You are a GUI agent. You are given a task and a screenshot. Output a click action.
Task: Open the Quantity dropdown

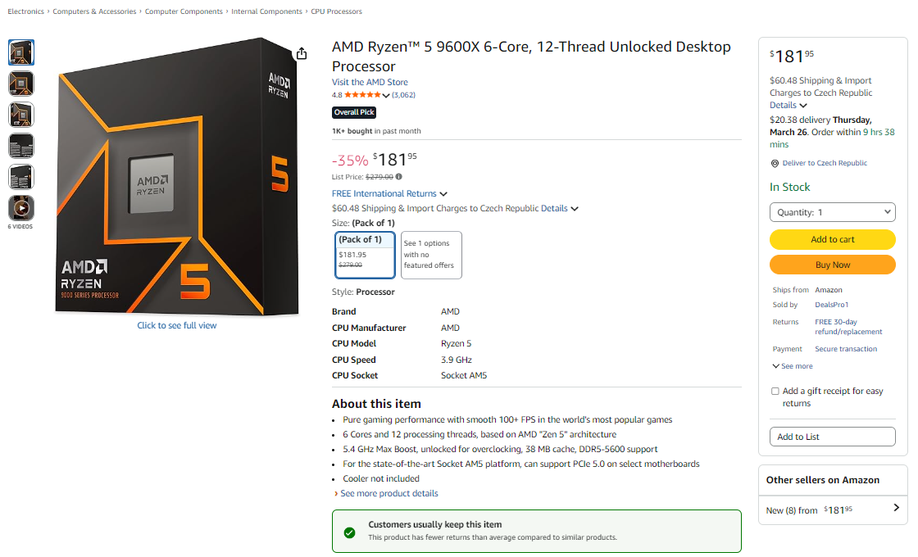(x=832, y=212)
